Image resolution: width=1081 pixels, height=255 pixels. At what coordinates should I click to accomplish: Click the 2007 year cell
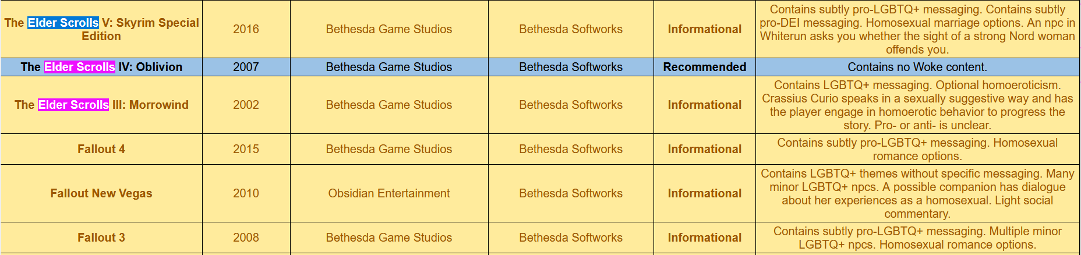pyautogui.click(x=246, y=67)
